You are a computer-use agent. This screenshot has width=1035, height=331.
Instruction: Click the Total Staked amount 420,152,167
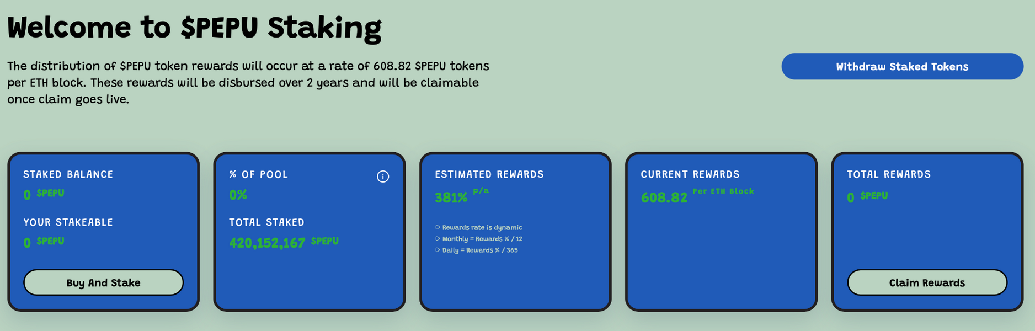267,243
